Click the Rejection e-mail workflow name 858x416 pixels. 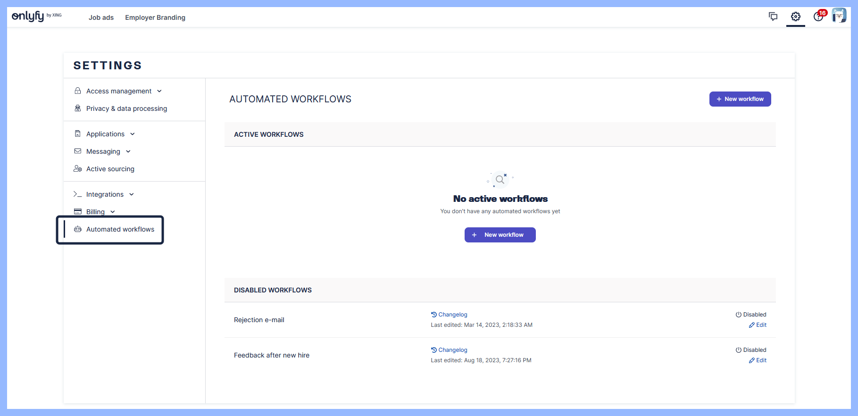(x=259, y=320)
